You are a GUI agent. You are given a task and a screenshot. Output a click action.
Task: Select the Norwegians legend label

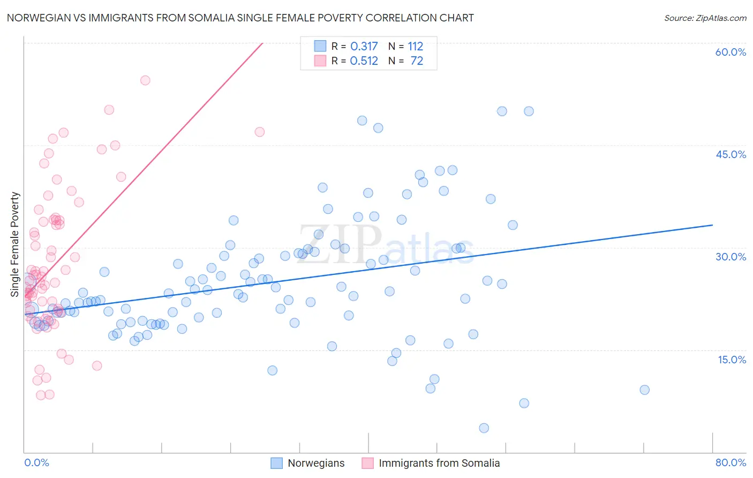coord(316,463)
